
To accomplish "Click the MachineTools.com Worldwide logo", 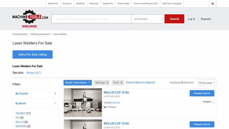I will tap(30, 19).
